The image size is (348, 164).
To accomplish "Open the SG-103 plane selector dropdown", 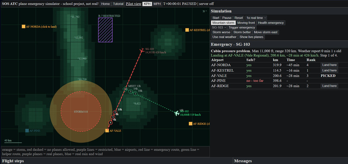I will pos(218,28).
